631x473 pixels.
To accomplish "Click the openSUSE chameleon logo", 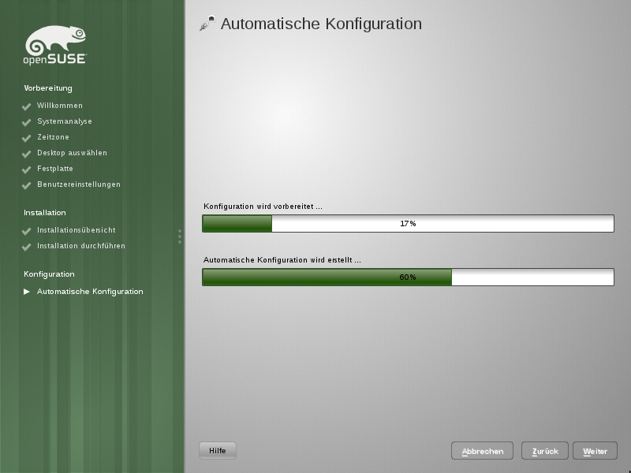I will [55, 45].
